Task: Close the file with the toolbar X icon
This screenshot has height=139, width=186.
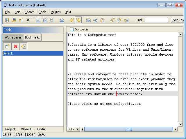Action: [x=28, y=20]
